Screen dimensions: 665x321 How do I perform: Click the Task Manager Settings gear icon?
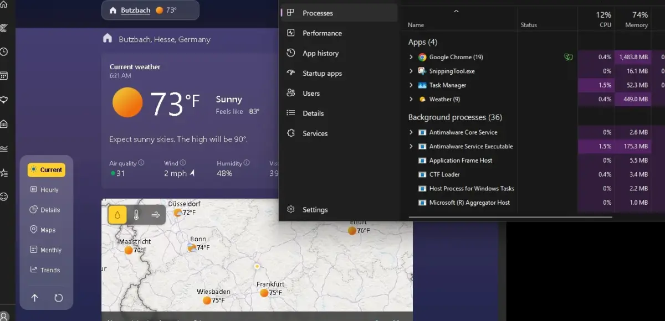[x=290, y=209]
